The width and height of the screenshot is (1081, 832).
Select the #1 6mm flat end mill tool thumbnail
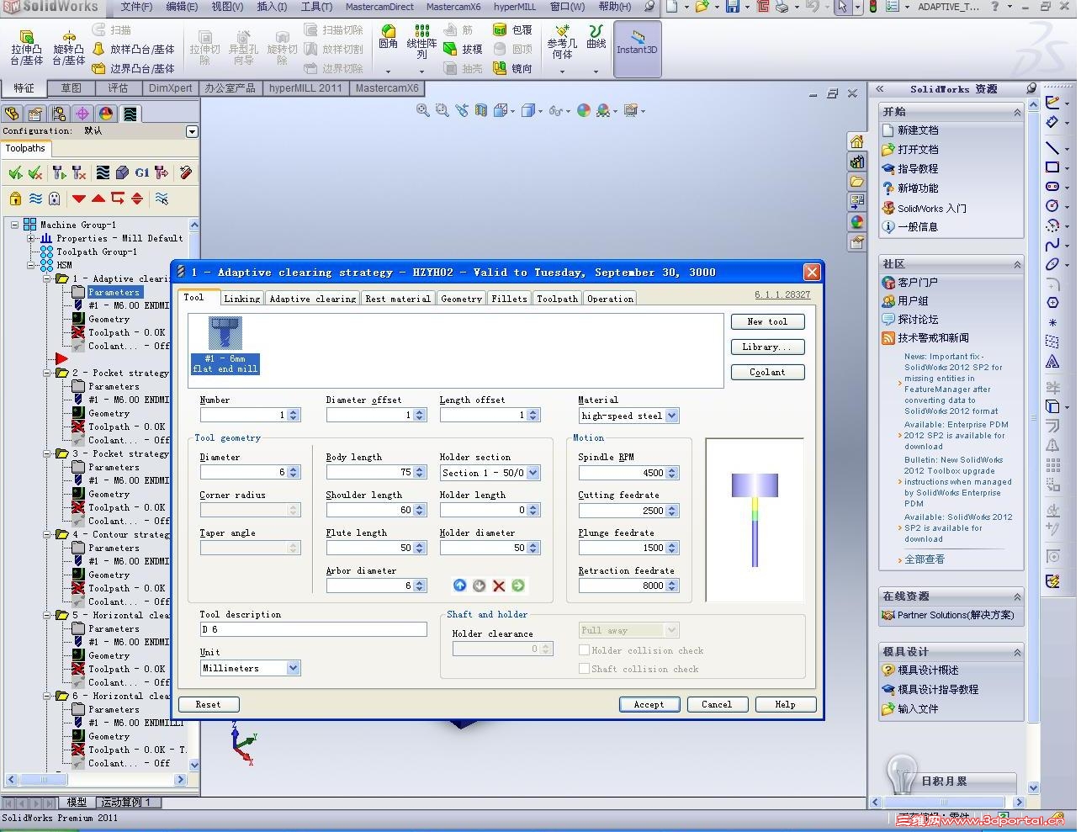(x=225, y=346)
